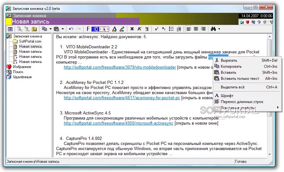The width and height of the screenshot is (284, 172).
Task: Click the Новая запись title field
Action: coord(76,22)
